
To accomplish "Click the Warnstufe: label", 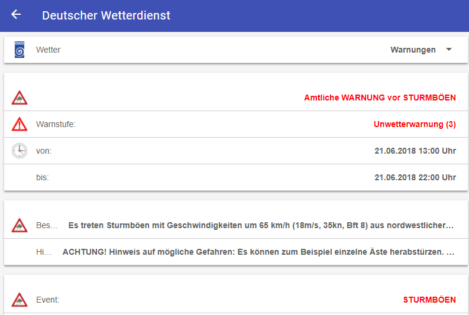I will 56,124.
